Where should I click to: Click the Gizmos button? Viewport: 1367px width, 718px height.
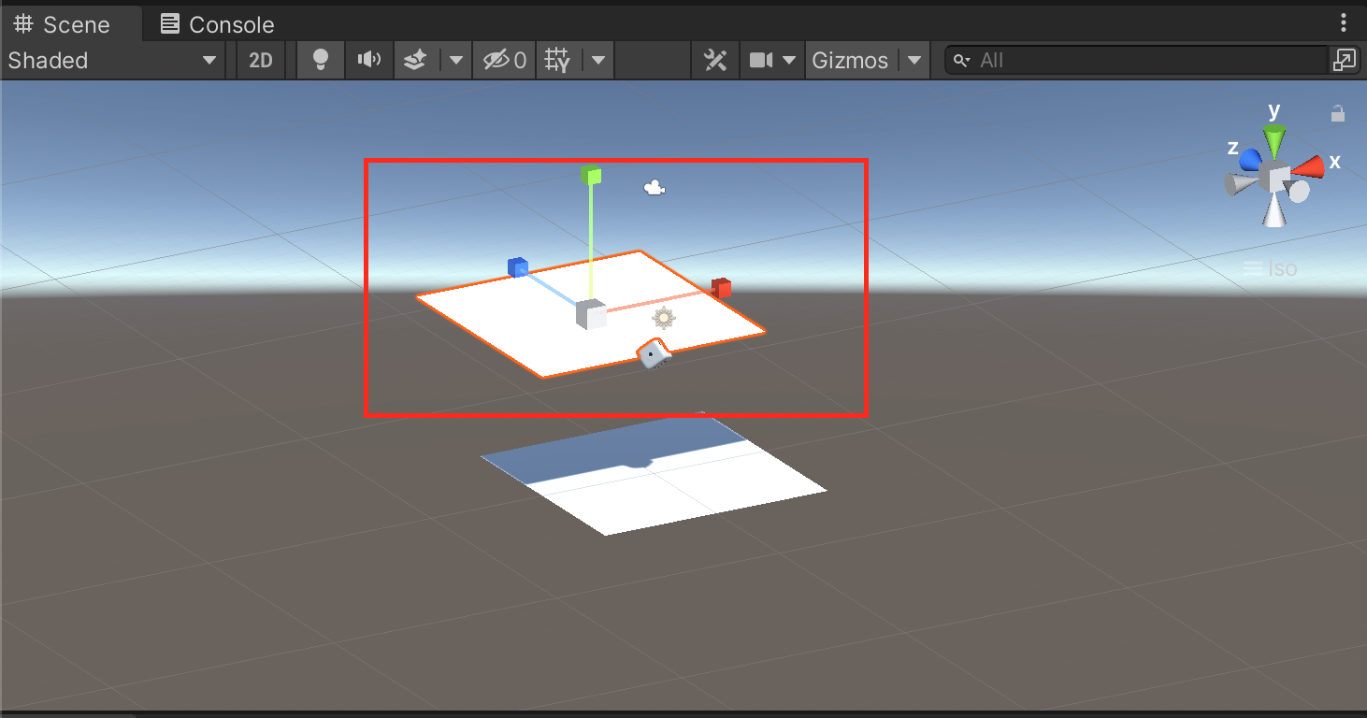tap(849, 61)
